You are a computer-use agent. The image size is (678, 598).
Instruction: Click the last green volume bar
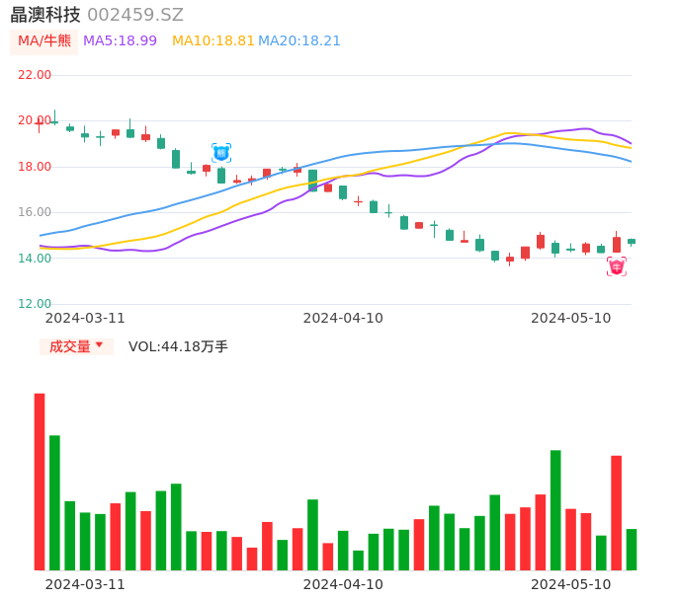coord(632,550)
